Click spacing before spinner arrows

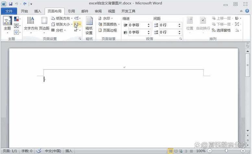(179, 25)
